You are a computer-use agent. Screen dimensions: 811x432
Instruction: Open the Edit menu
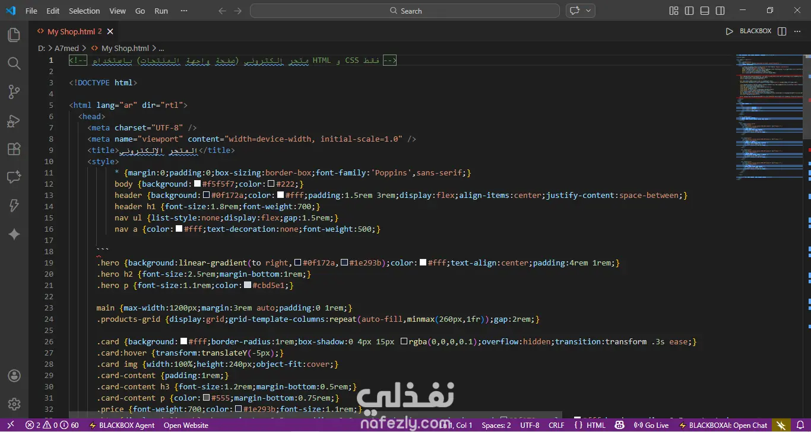53,11
